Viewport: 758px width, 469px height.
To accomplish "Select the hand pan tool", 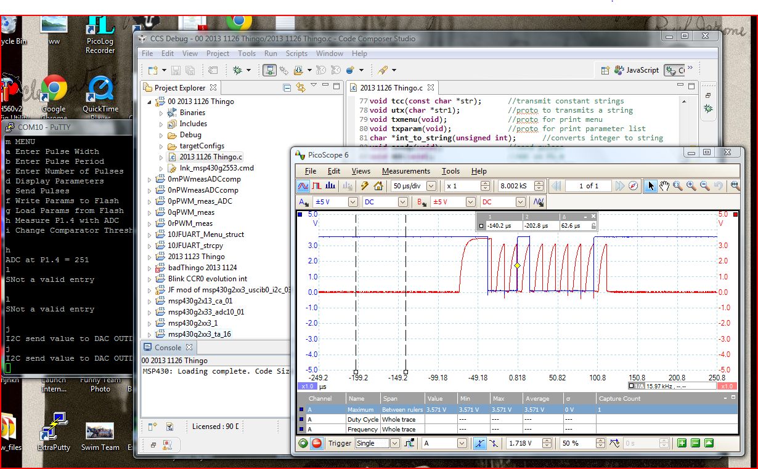I will [664, 185].
